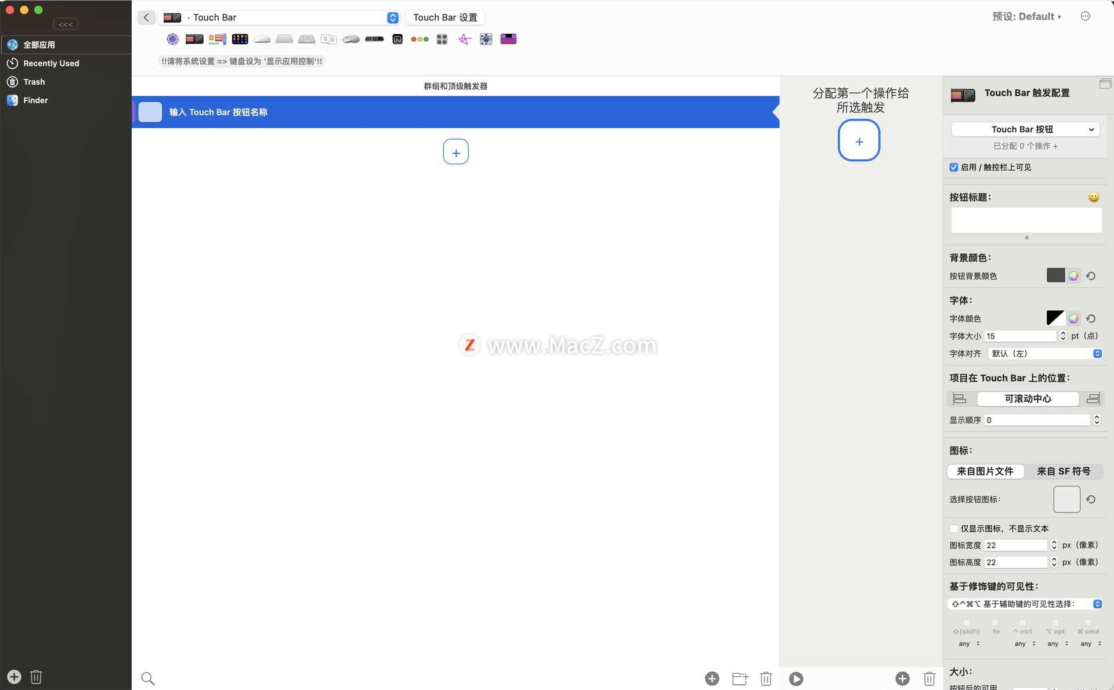This screenshot has height=690, width=1114.
Task: Open the purple notch screen icon
Action: pos(508,39)
